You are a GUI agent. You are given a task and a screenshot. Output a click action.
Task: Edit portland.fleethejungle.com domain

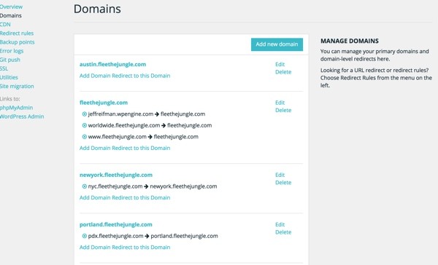[x=280, y=225]
